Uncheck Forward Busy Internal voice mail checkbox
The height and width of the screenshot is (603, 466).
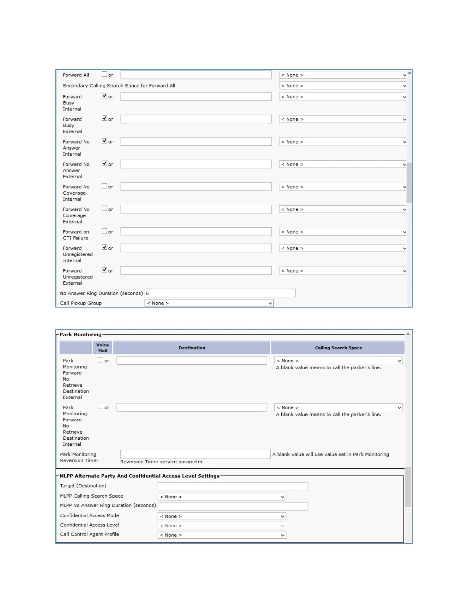point(104,96)
